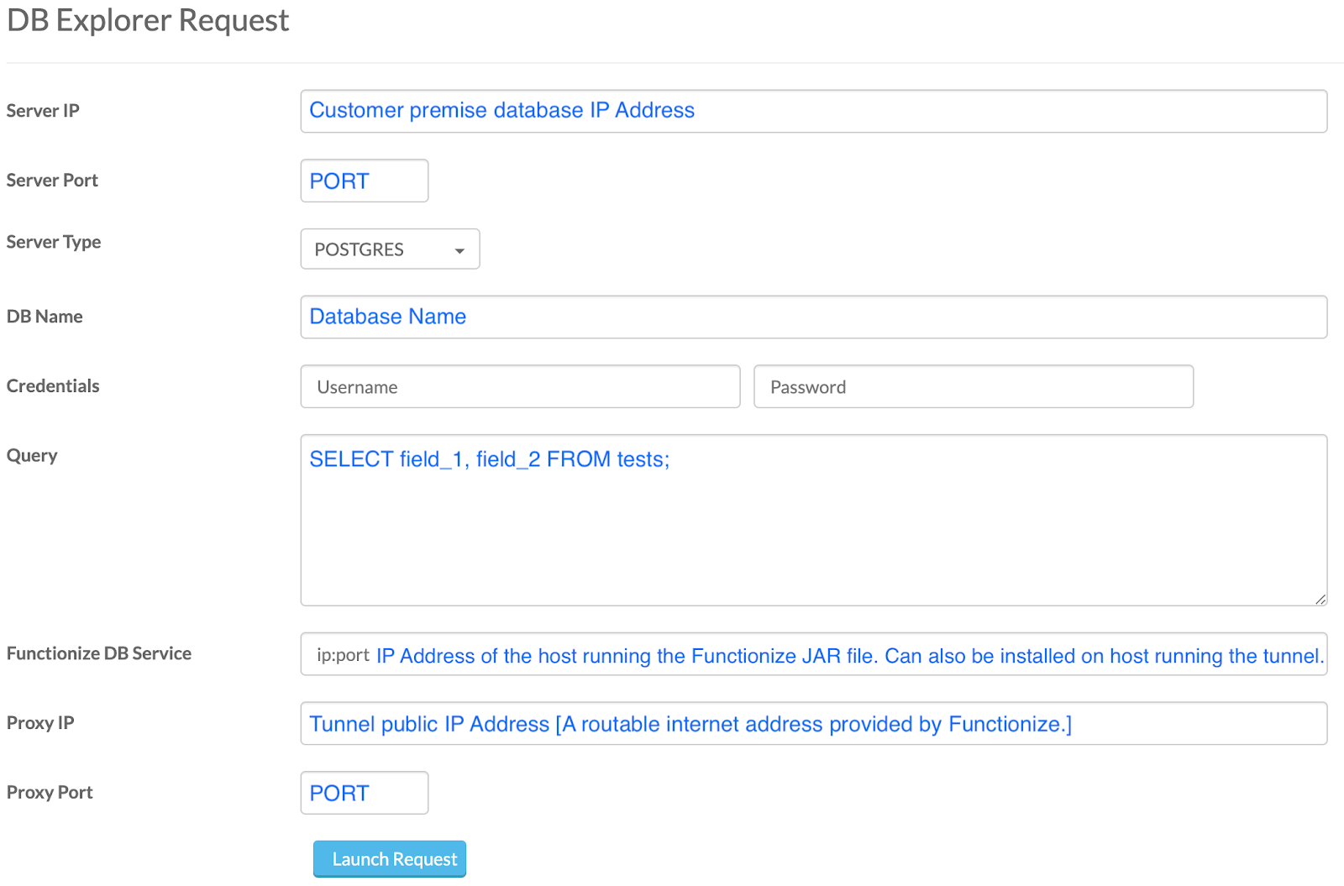Click the DB Explorer Request heading

(x=148, y=20)
